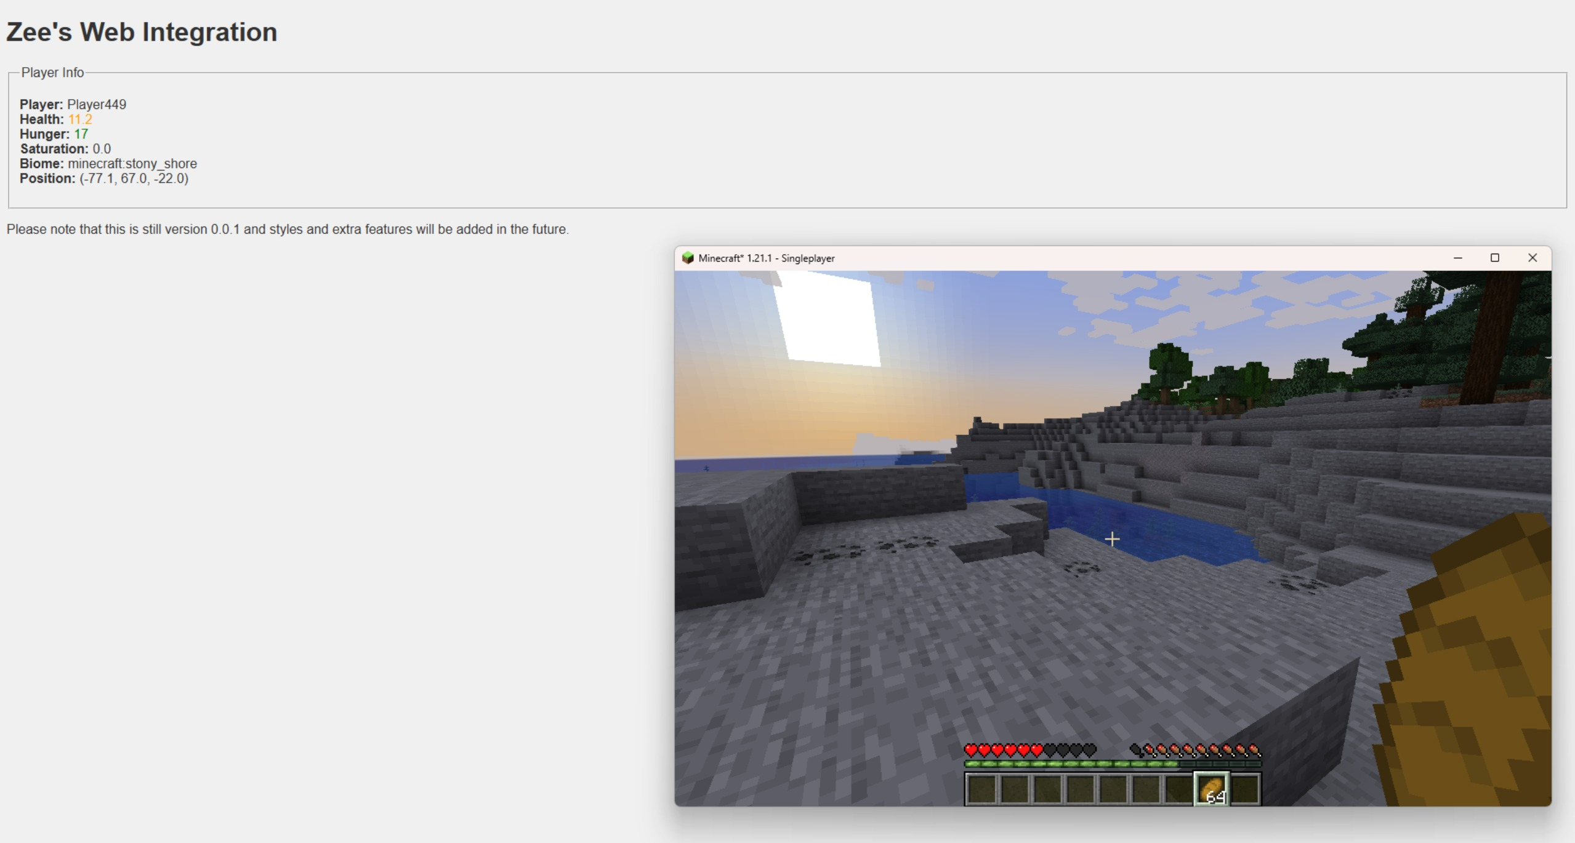The width and height of the screenshot is (1575, 843).
Task: Click the crosshair in the Minecraft view
Action: [1112, 540]
